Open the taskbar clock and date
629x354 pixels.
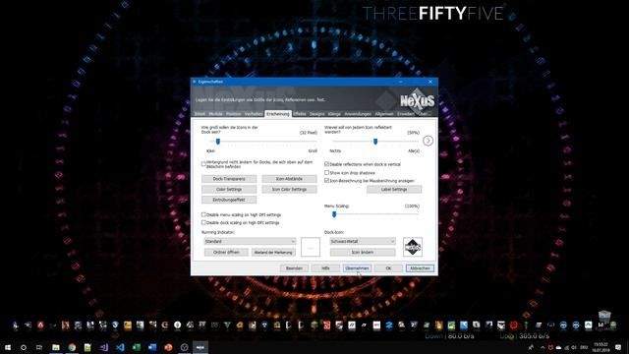(600, 347)
